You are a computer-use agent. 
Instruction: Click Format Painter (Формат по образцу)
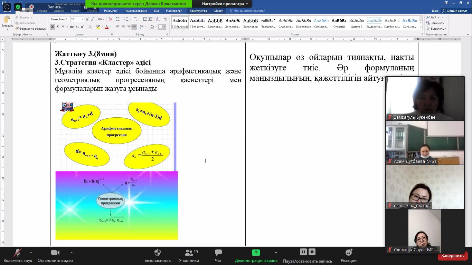coord(30,29)
